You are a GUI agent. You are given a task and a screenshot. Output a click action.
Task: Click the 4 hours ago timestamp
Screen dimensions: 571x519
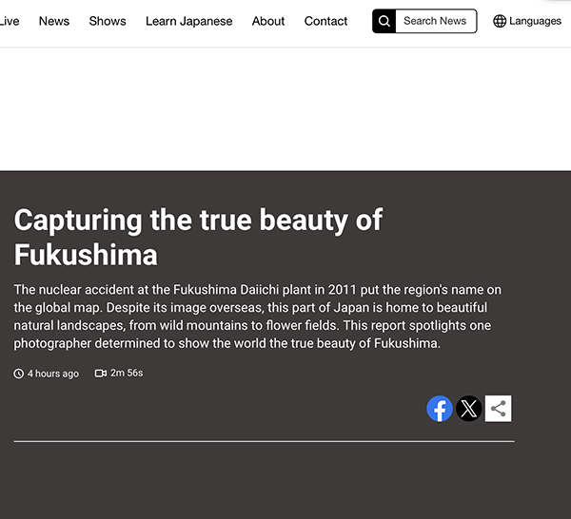(53, 374)
